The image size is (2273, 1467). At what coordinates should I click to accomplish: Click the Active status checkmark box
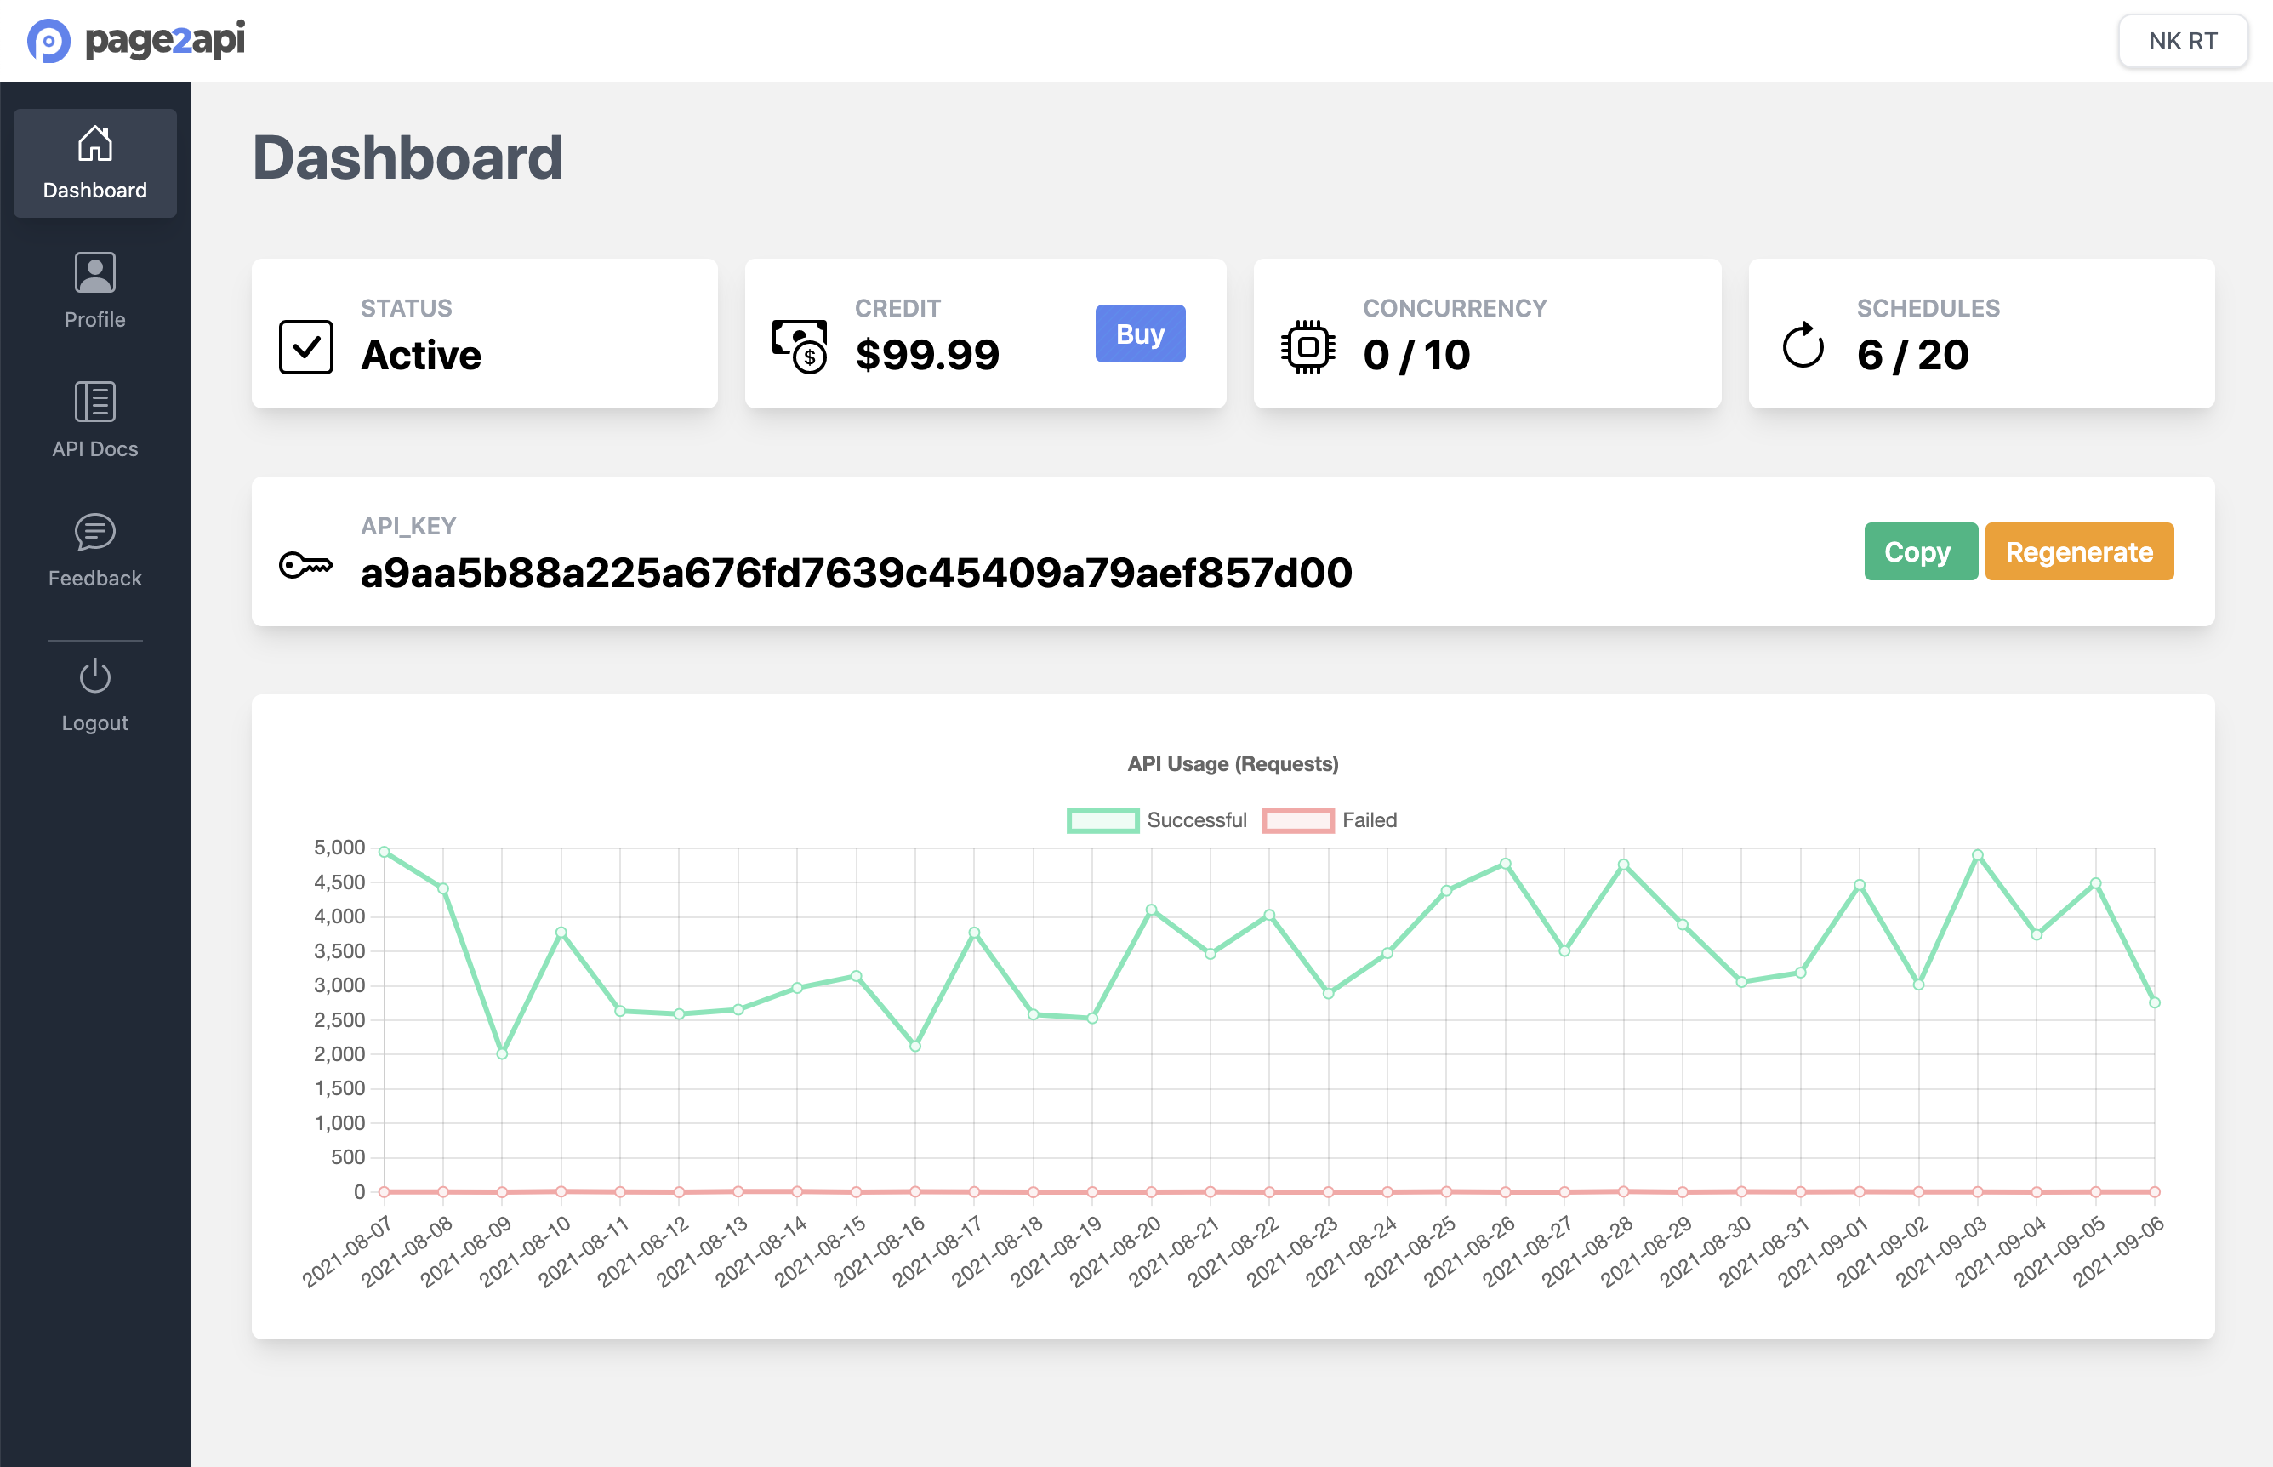(x=305, y=346)
